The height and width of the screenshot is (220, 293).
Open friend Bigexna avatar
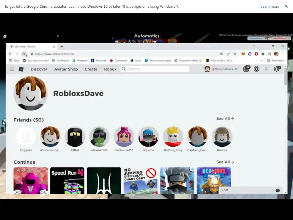coord(149,137)
